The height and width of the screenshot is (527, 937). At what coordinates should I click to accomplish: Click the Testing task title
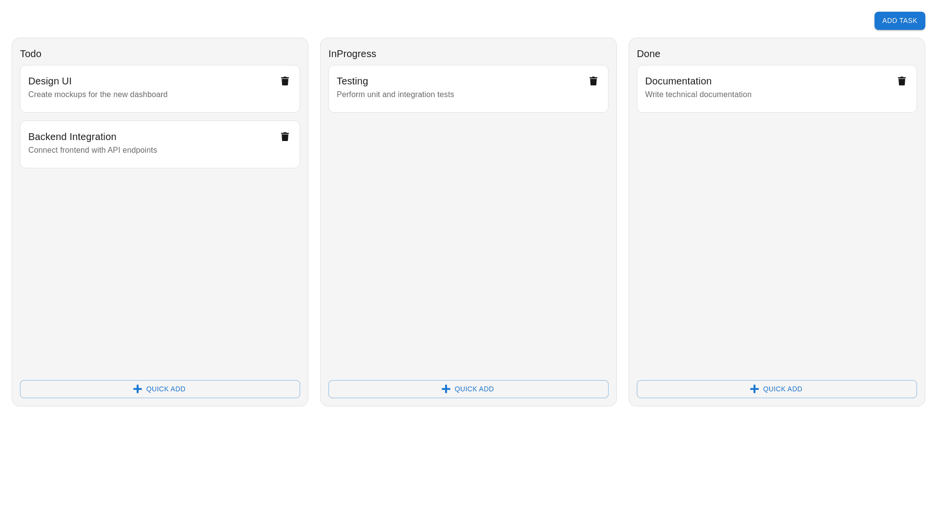tap(352, 81)
